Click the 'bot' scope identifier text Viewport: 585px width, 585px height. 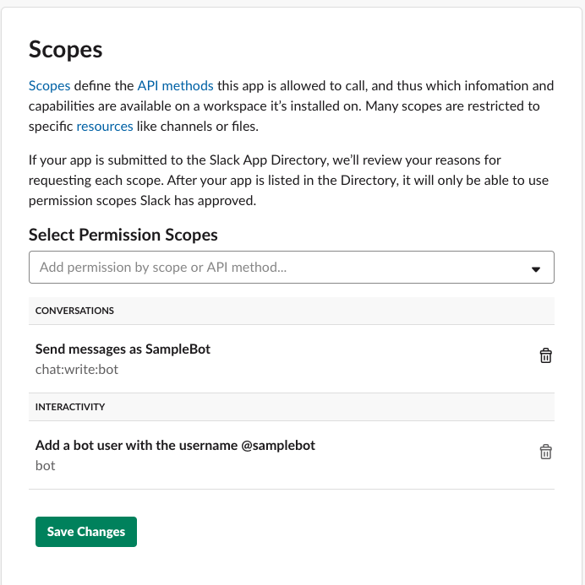(x=46, y=465)
